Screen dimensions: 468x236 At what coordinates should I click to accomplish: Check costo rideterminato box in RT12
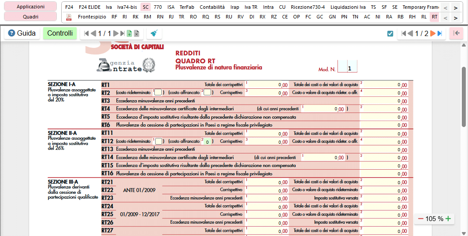pyautogui.click(x=159, y=141)
